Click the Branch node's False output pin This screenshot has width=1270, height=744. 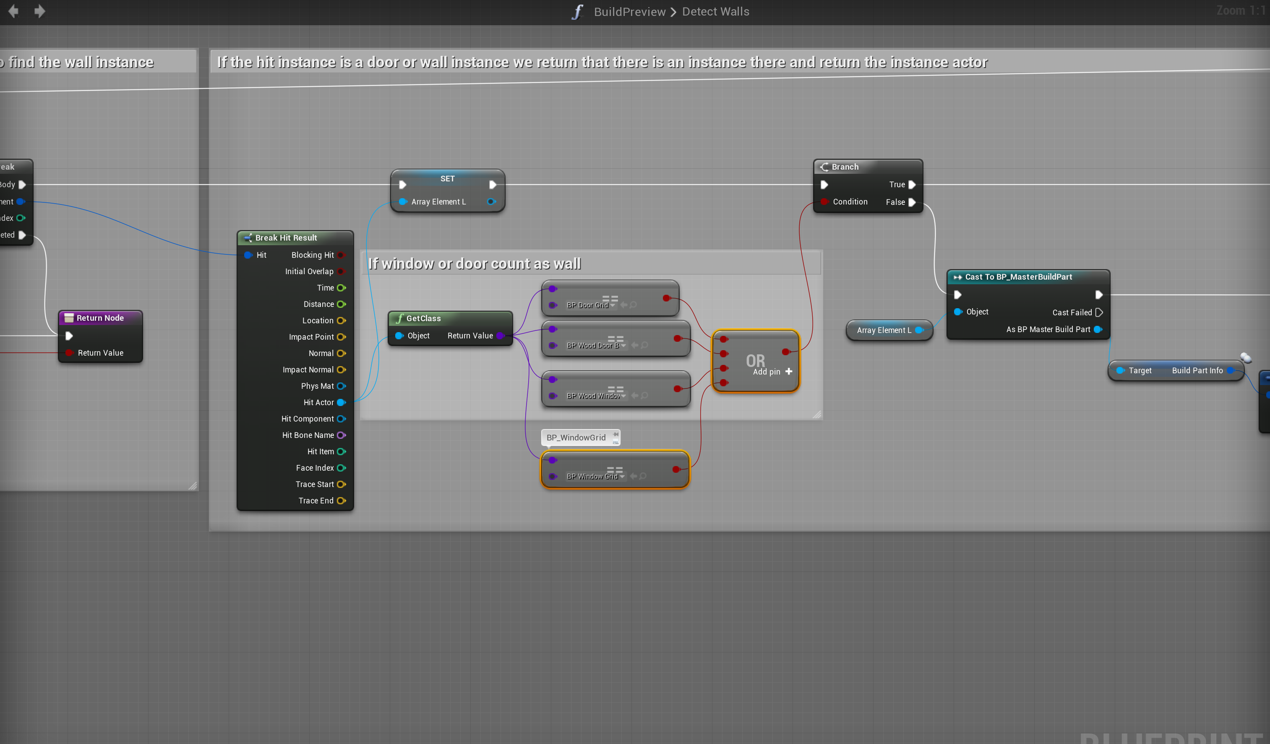pyautogui.click(x=912, y=202)
